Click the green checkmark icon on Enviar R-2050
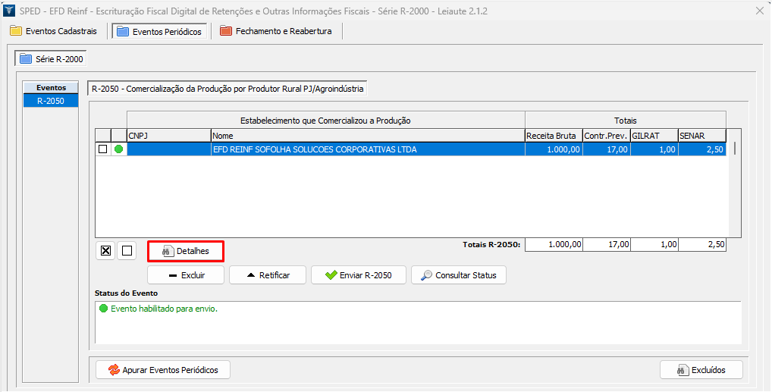The image size is (772, 392). tap(331, 275)
